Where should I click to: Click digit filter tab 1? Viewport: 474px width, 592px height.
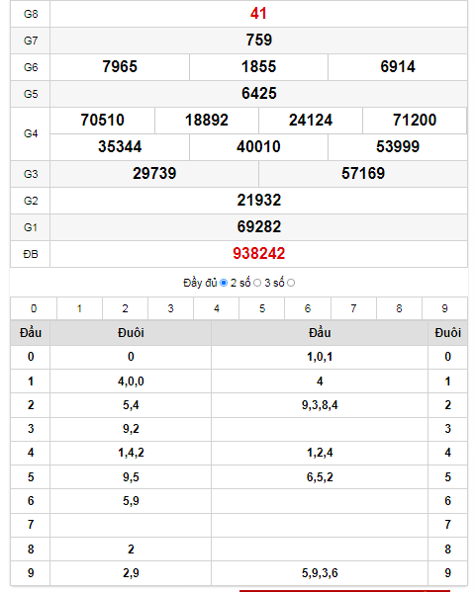(79, 308)
